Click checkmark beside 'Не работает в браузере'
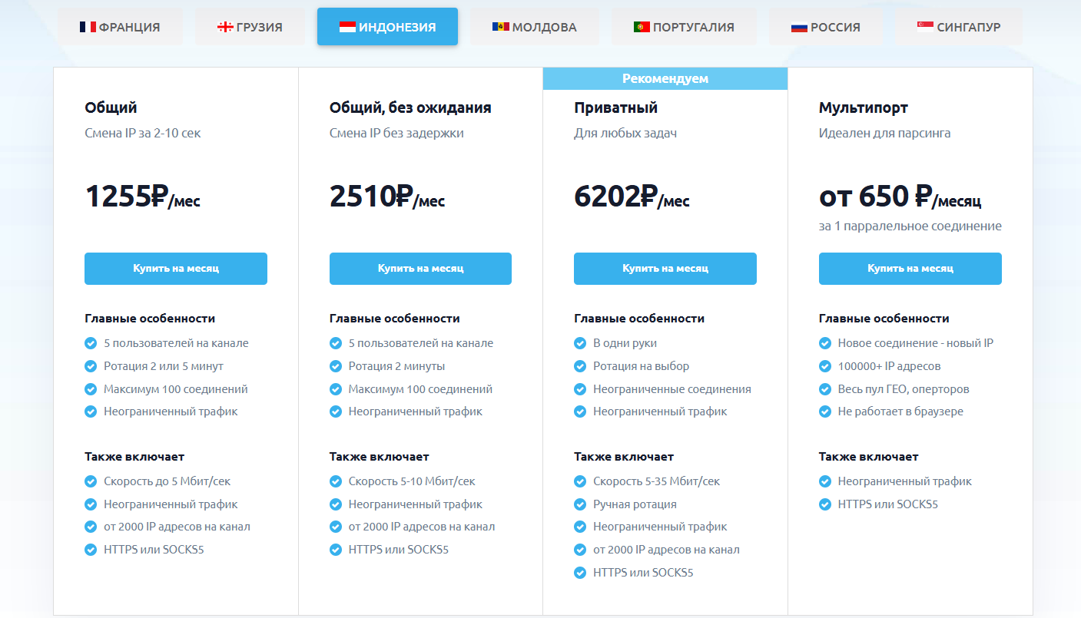 point(825,411)
